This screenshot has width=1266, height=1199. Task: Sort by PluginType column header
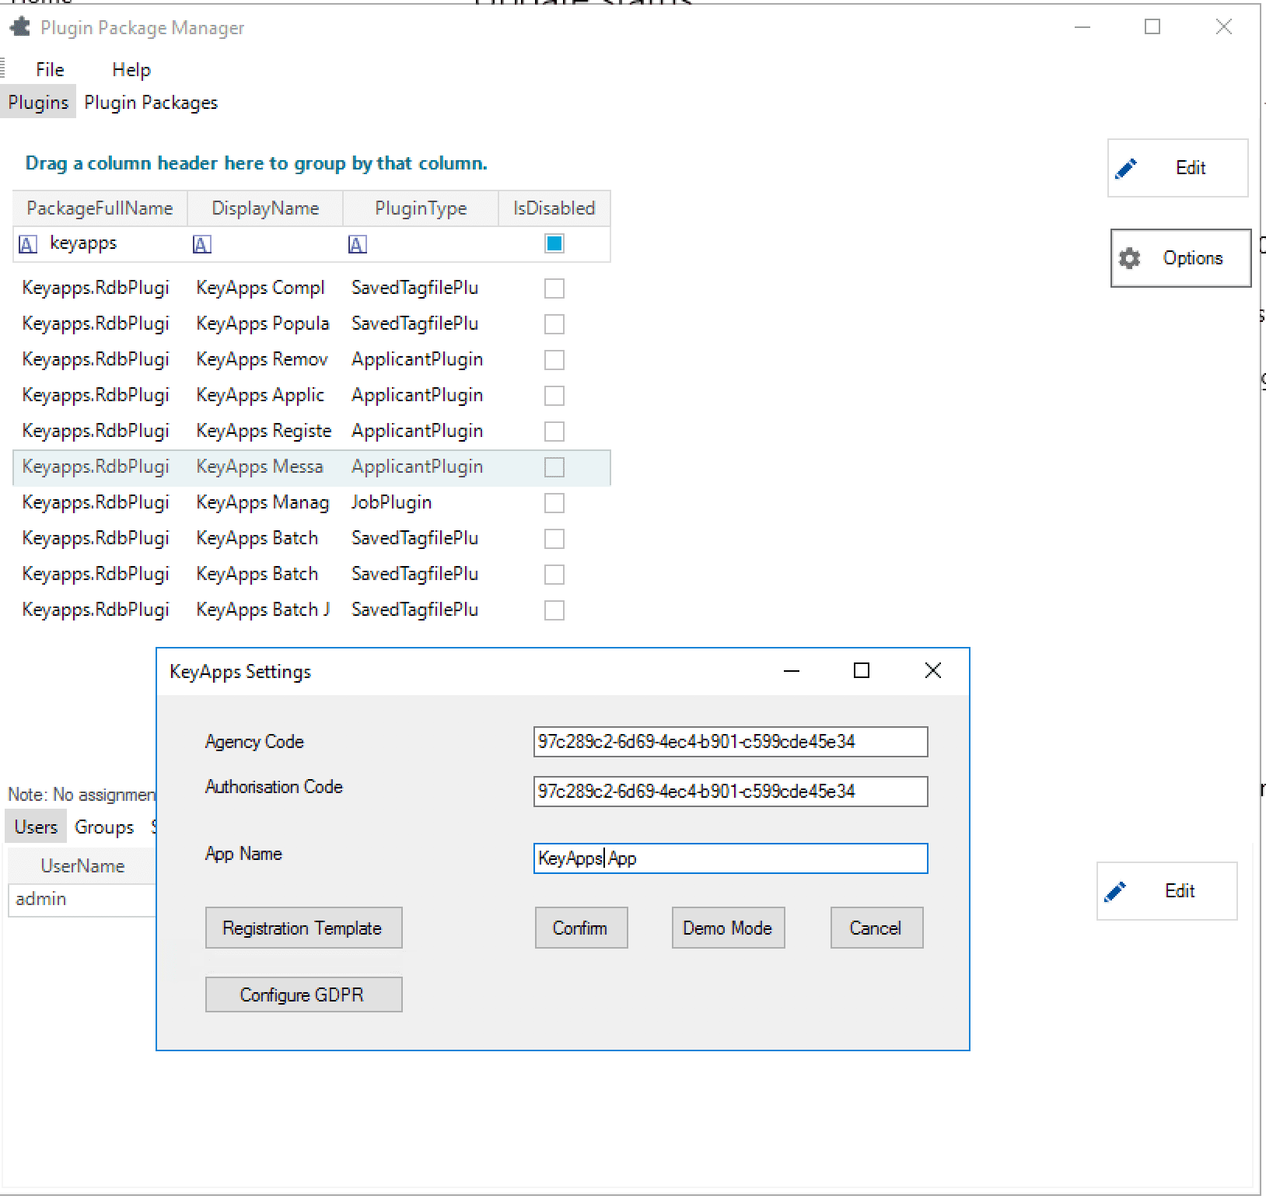pyautogui.click(x=421, y=208)
